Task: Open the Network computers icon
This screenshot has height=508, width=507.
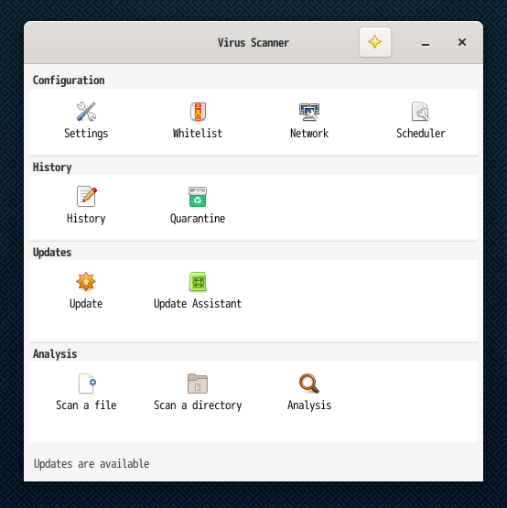Action: tap(309, 112)
